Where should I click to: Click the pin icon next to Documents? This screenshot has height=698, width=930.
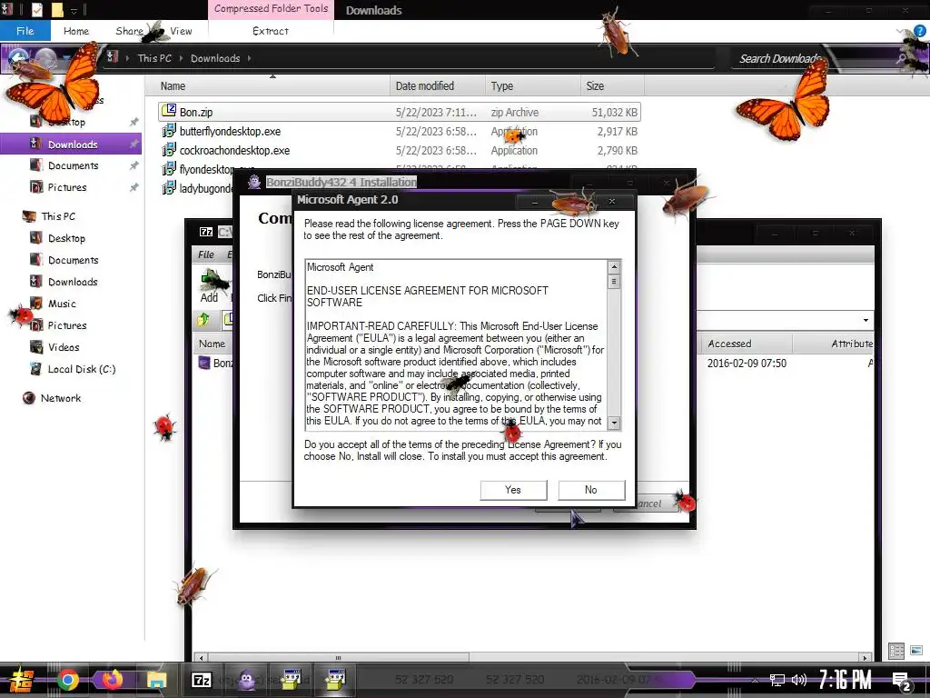click(x=134, y=165)
